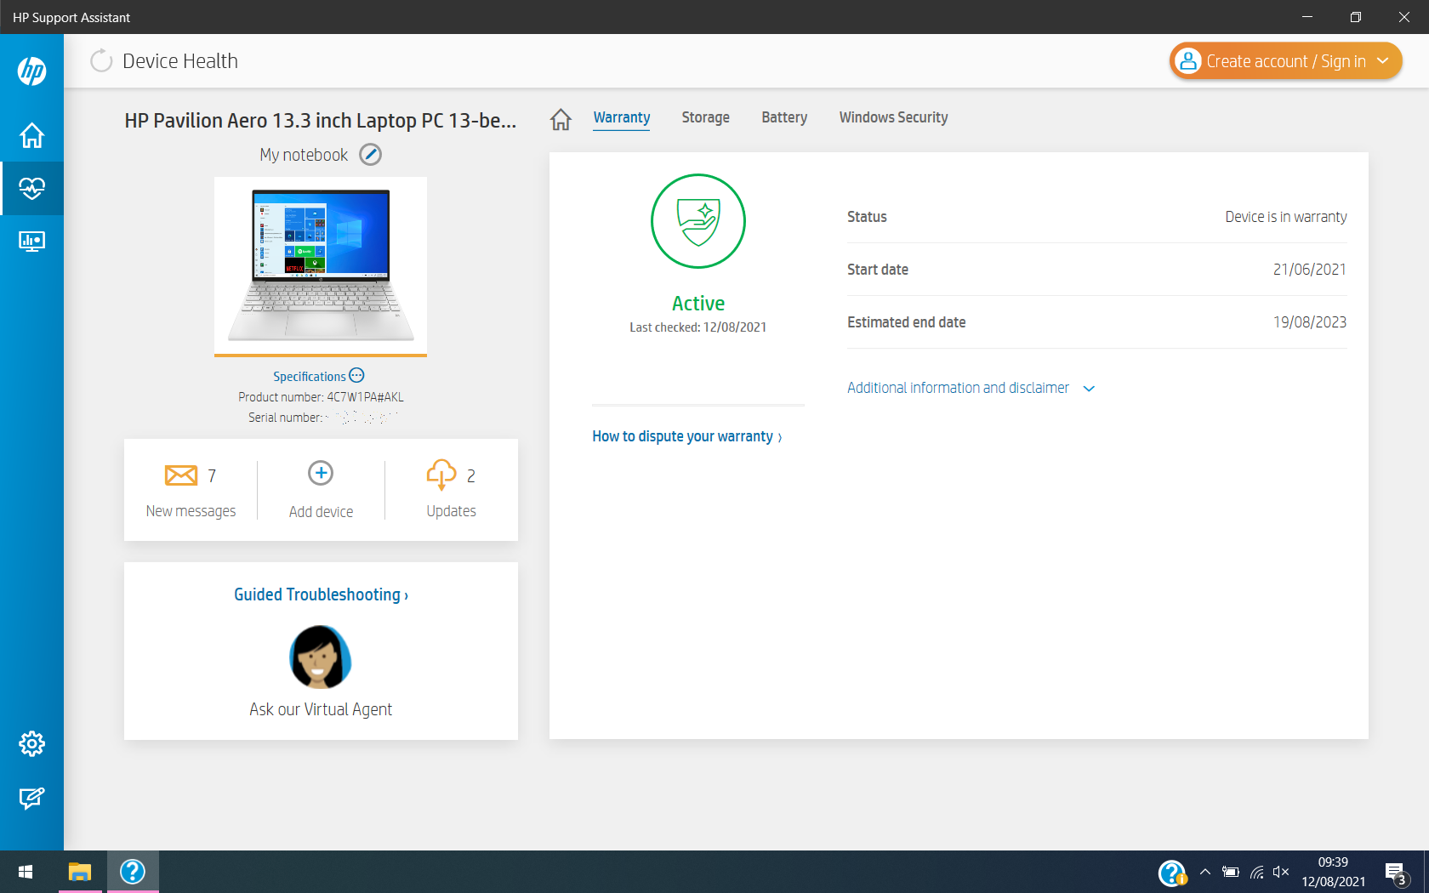
Task: Click the HP Pavilion Aero device title
Action: click(x=321, y=121)
